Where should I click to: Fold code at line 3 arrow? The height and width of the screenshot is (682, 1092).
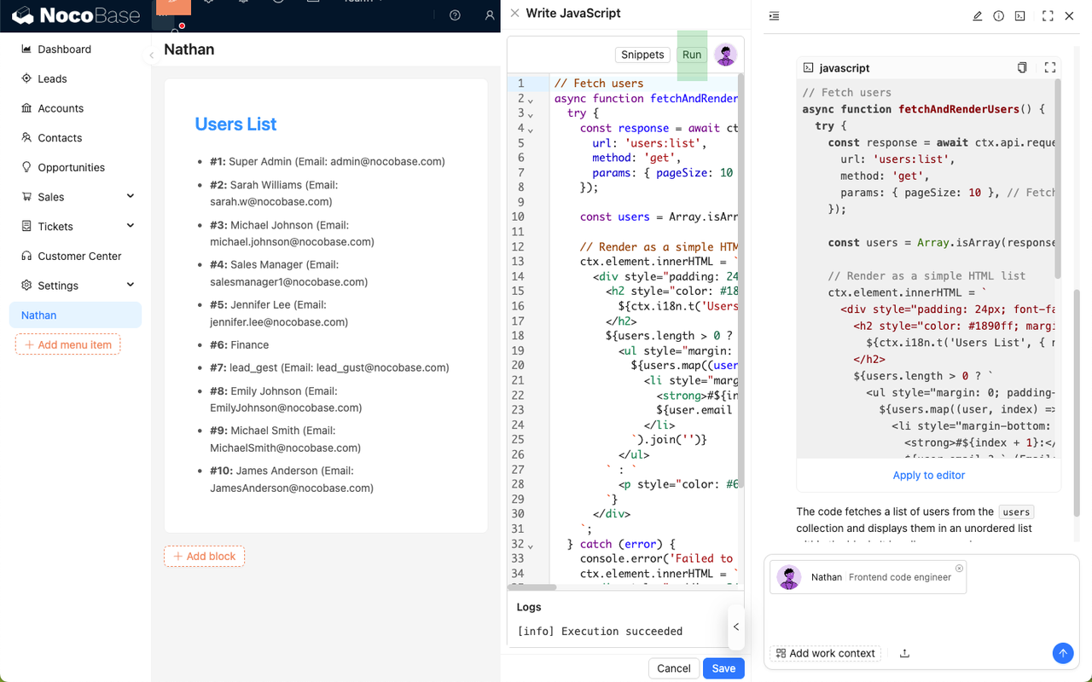[x=531, y=114]
